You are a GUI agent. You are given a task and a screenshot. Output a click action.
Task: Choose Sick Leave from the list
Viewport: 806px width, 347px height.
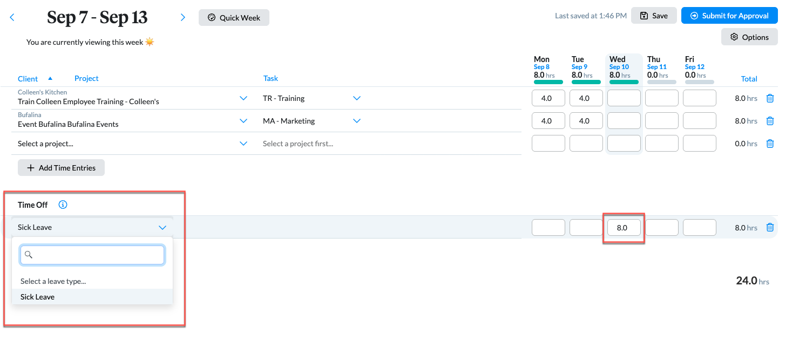coord(92,297)
